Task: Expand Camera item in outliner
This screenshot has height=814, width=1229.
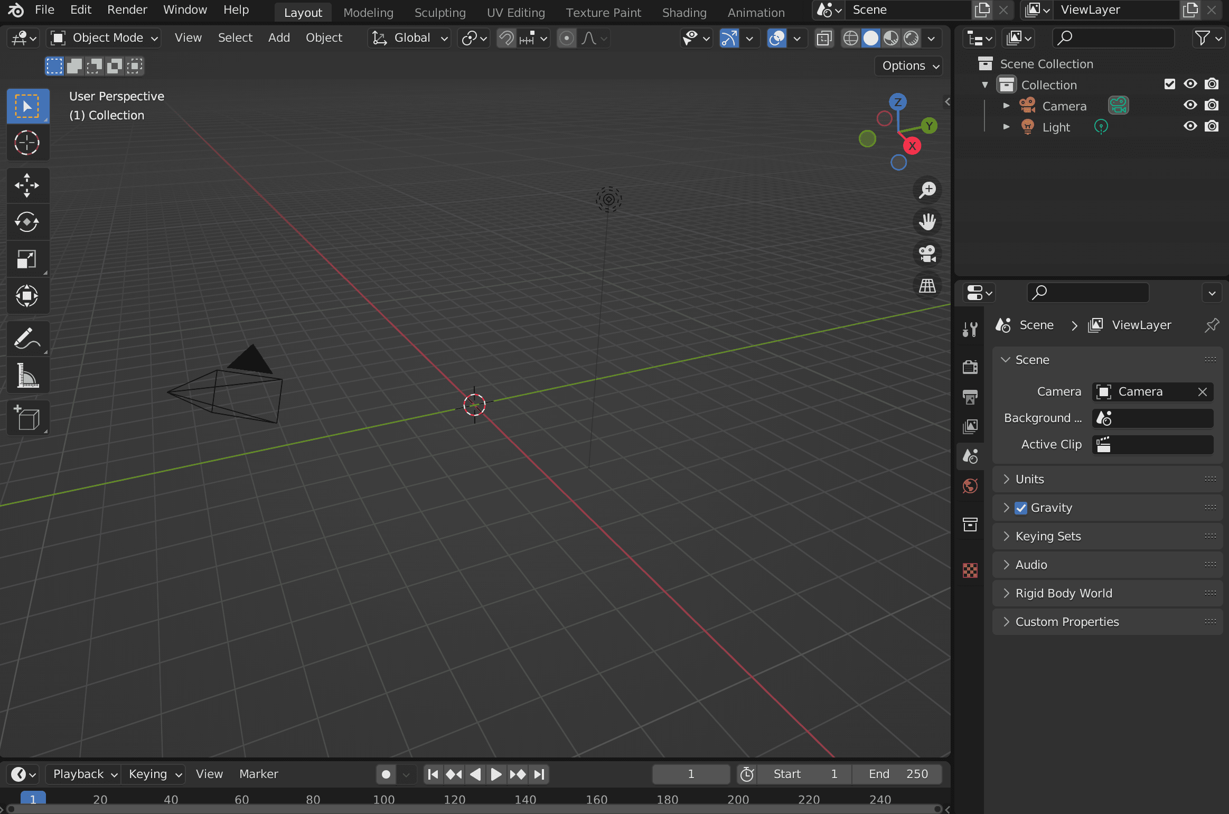Action: 1006,106
